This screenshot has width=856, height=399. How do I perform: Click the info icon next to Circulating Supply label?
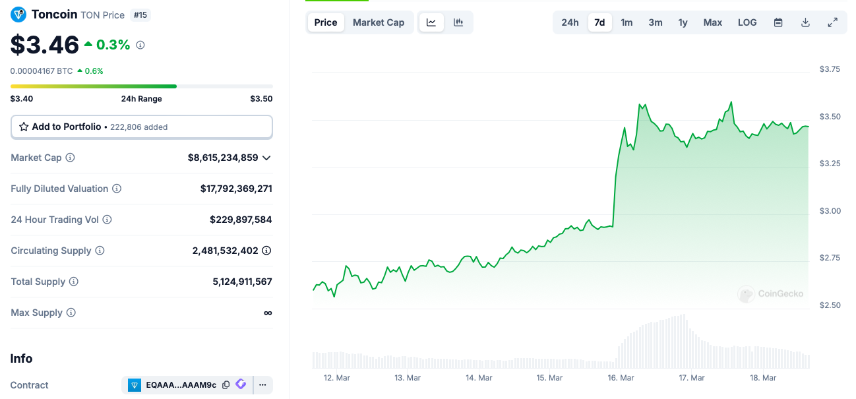(x=100, y=251)
